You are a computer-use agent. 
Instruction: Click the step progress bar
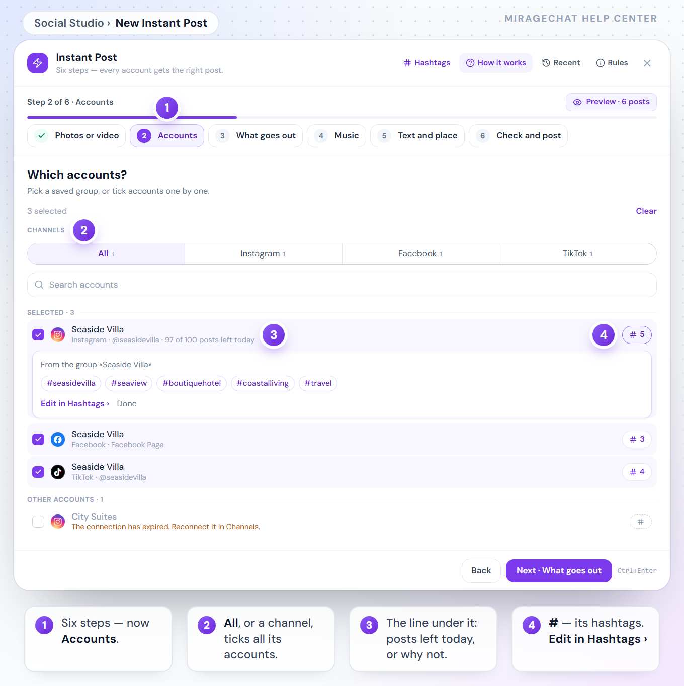click(342, 117)
